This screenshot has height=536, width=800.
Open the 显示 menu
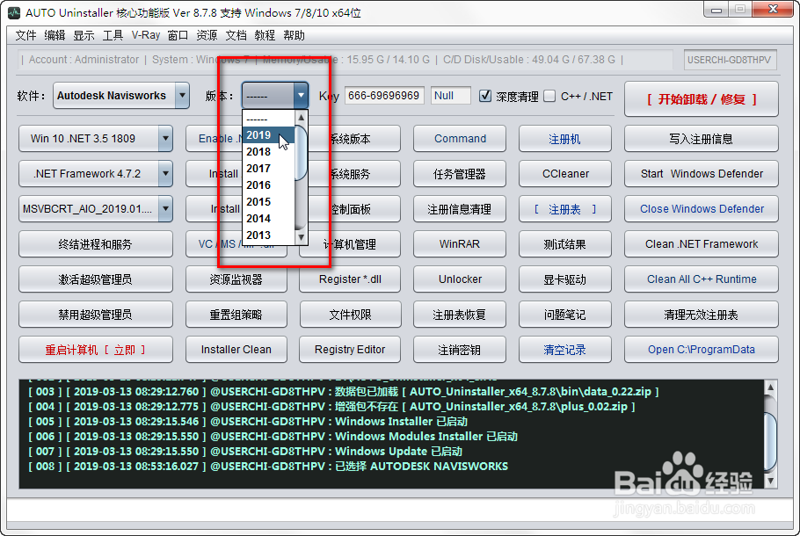click(x=84, y=35)
